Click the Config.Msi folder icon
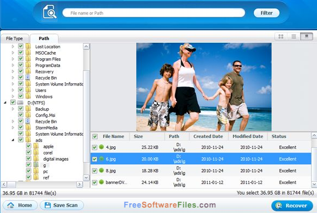The width and height of the screenshot is (317, 213). click(28, 115)
